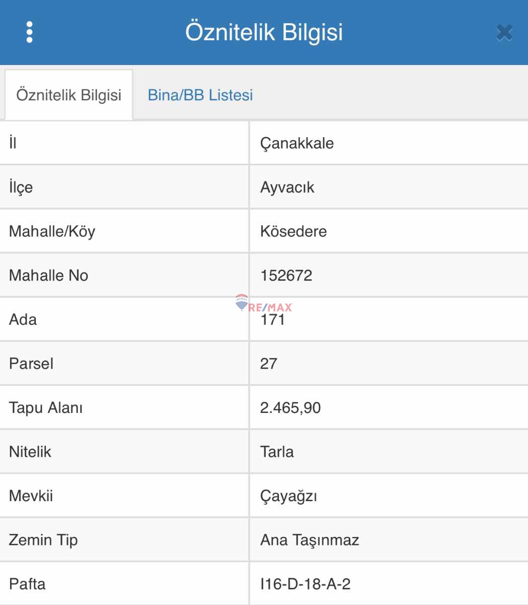Select the Öznitelik Bilgisi tab
This screenshot has width=528, height=605.
coord(69,95)
